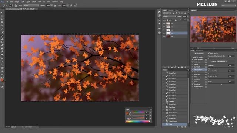Switch to the Channels tab
237x133 pixels.
[171, 10]
